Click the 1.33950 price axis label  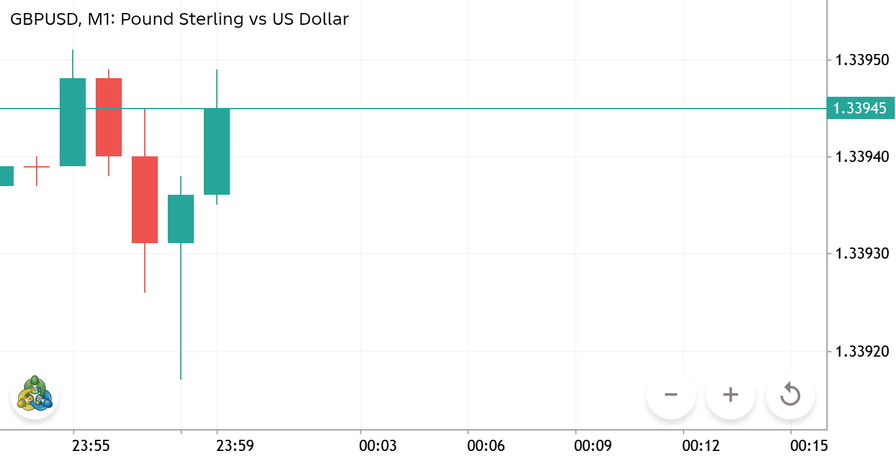861,60
